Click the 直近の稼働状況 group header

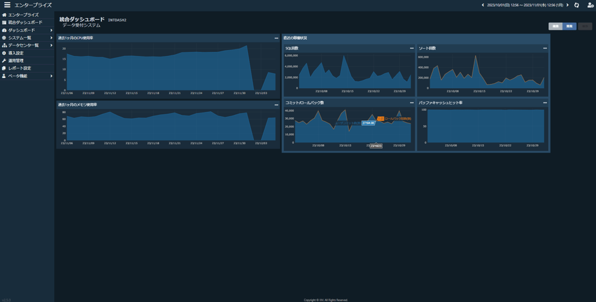point(295,38)
